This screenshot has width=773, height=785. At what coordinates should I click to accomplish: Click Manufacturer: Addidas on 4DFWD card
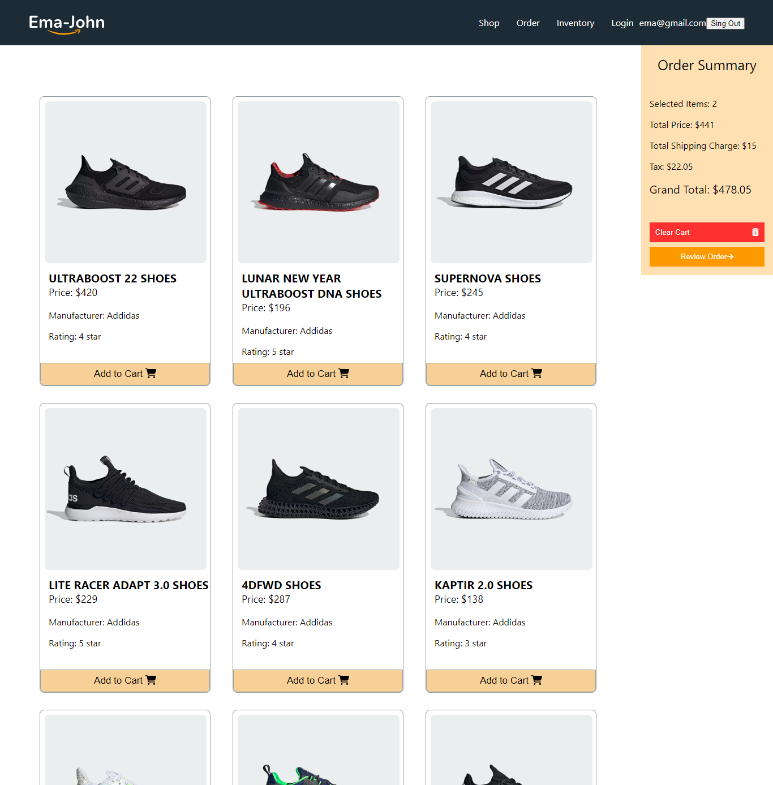(x=287, y=623)
